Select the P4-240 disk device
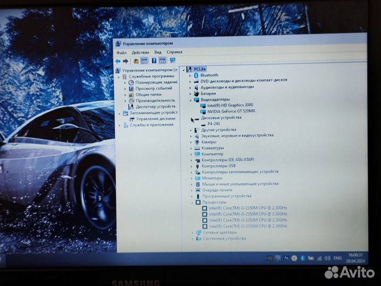 pyautogui.click(x=214, y=124)
